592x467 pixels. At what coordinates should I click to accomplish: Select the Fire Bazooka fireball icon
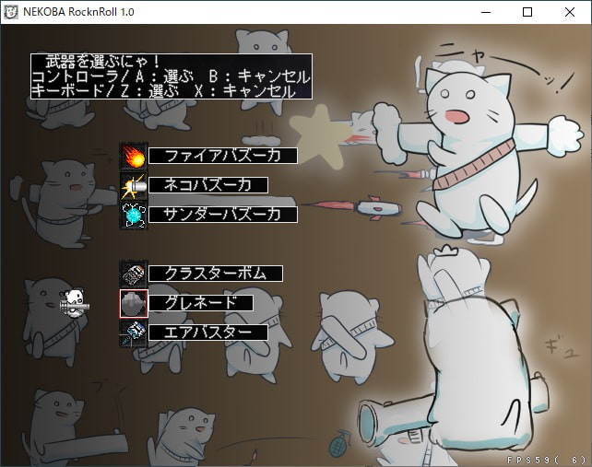(134, 156)
